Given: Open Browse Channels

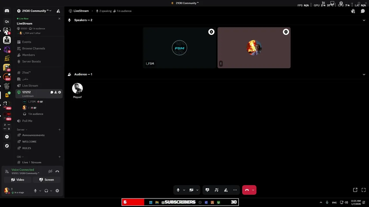Looking at the screenshot, I should [x=39, y=49].
